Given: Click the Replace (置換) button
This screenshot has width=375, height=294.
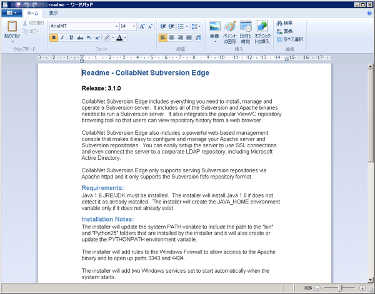Looking at the screenshot, I should (284, 31).
